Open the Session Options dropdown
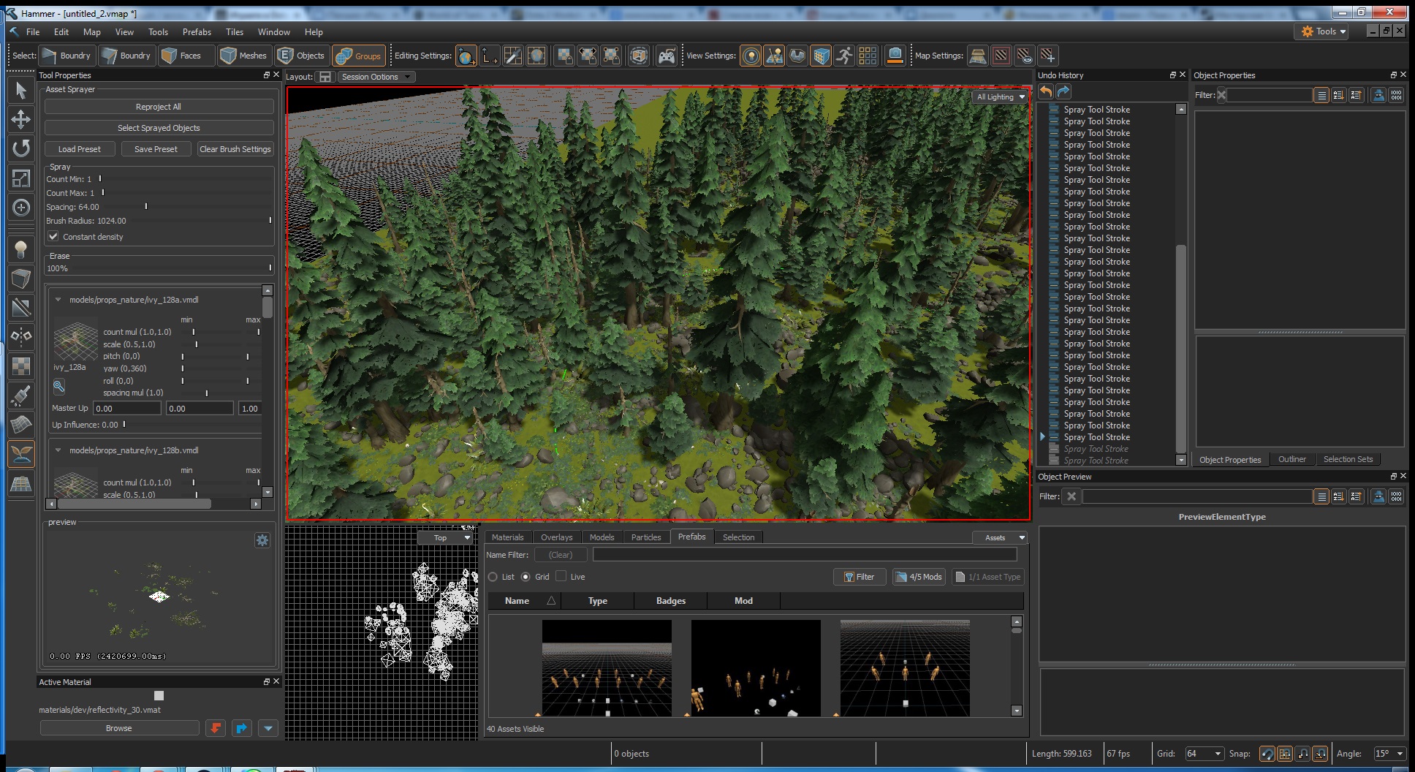1415x772 pixels. [376, 77]
